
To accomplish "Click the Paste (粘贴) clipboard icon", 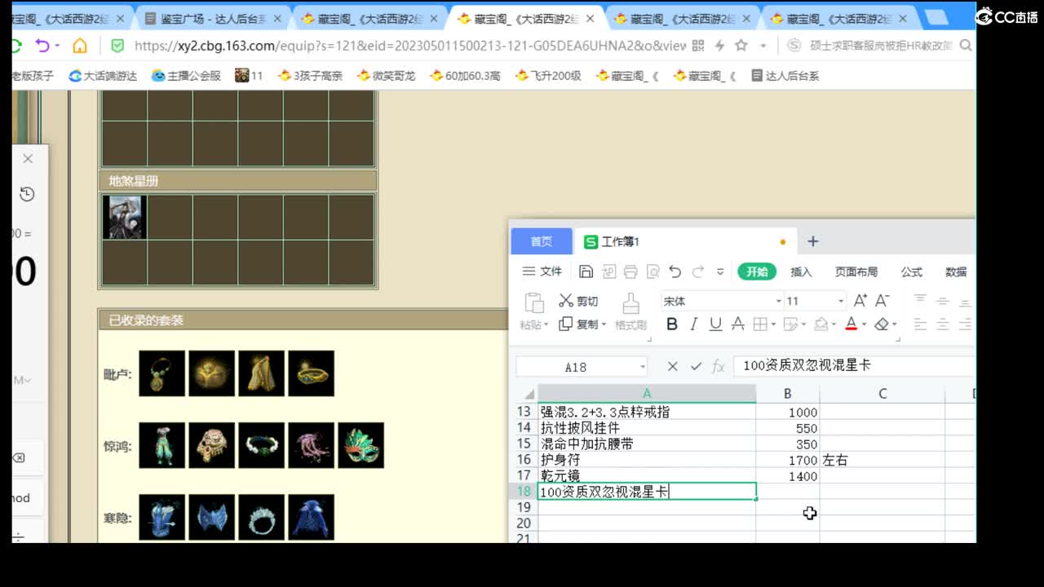I will pos(533,302).
